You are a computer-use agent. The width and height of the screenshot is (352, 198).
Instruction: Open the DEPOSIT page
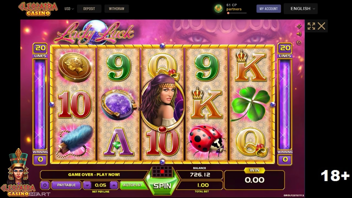[89, 9]
